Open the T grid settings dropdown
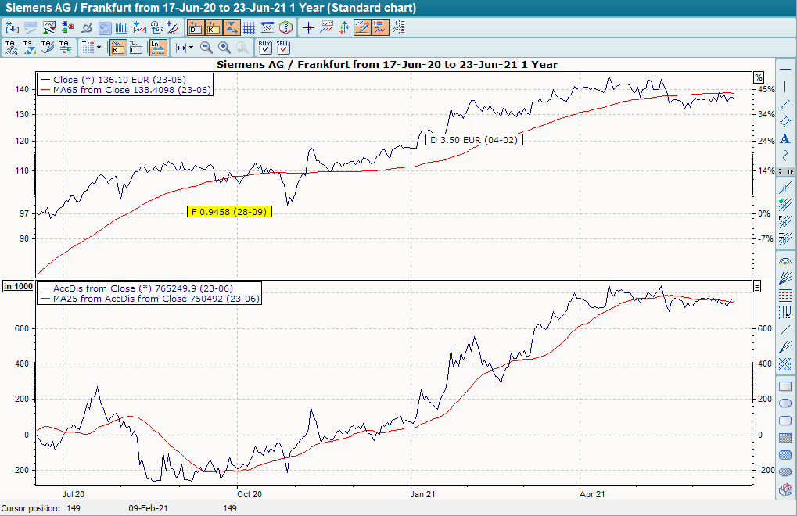Image resolution: width=797 pixels, height=516 pixels. (x=97, y=47)
